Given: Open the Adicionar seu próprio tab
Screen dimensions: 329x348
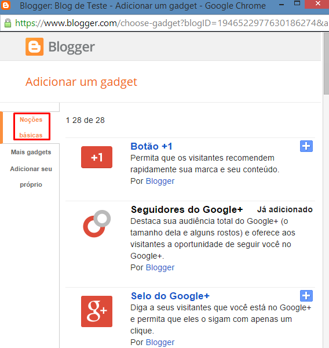Looking at the screenshot, I should coord(31,177).
